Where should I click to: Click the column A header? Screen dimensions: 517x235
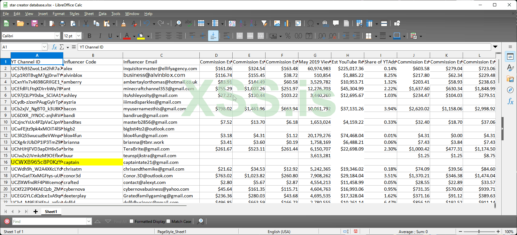pos(37,55)
